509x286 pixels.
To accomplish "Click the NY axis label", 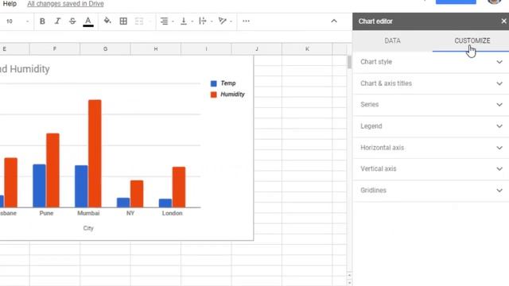I will pos(130,213).
